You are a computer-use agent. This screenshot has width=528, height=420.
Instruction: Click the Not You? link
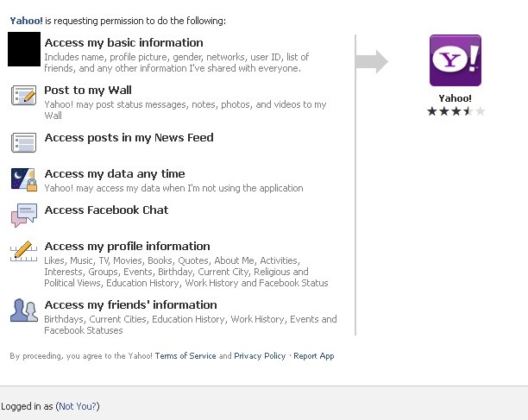tap(78, 406)
